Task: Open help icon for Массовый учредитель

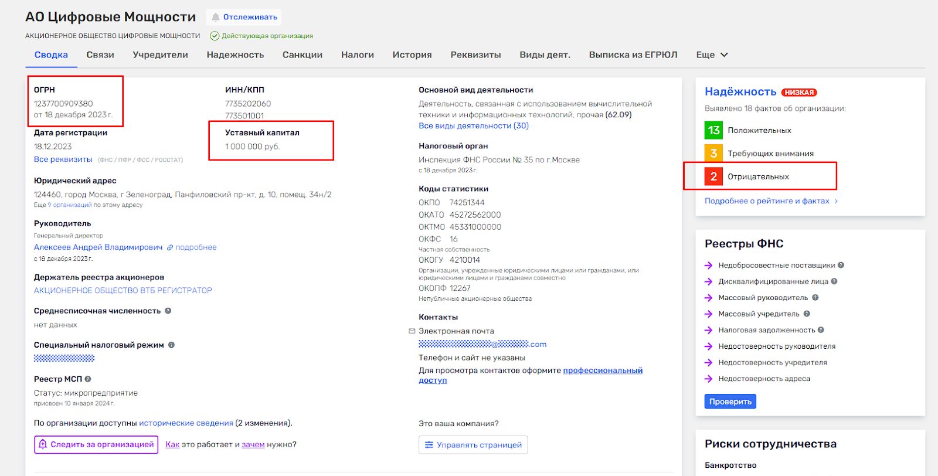Action: (807, 314)
